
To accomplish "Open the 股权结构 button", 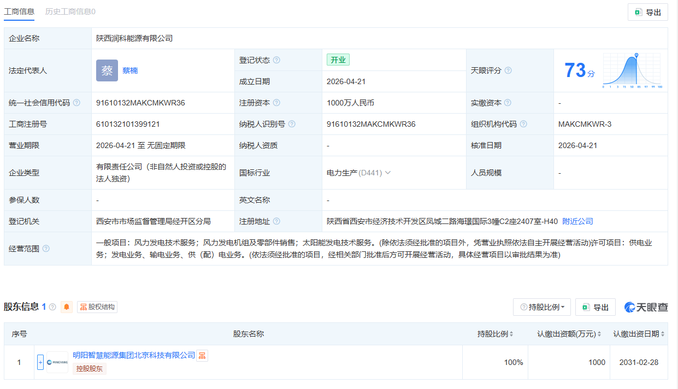I will pyautogui.click(x=97, y=307).
